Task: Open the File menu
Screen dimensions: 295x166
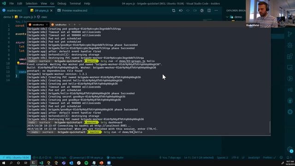Action: click(12, 3)
